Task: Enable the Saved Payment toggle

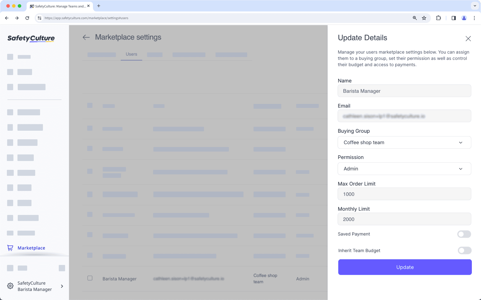Action: click(464, 234)
